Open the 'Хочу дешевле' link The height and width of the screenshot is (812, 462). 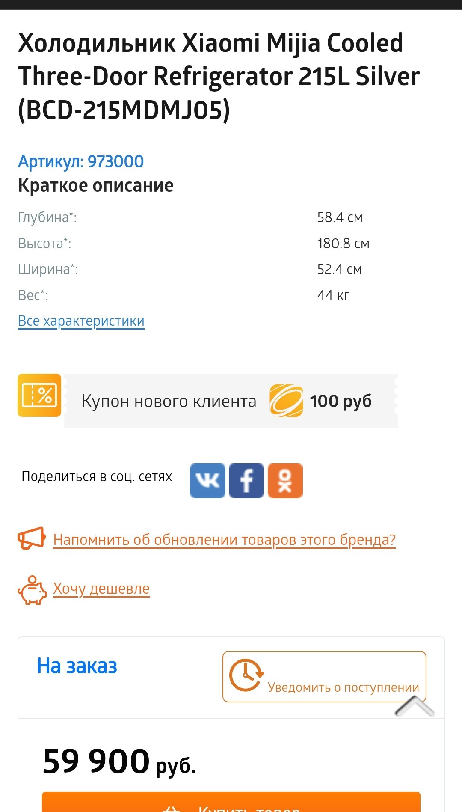coord(101,589)
